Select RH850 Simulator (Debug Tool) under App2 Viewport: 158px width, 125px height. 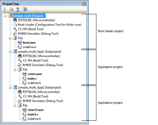pyautogui.click(x=43, y=101)
